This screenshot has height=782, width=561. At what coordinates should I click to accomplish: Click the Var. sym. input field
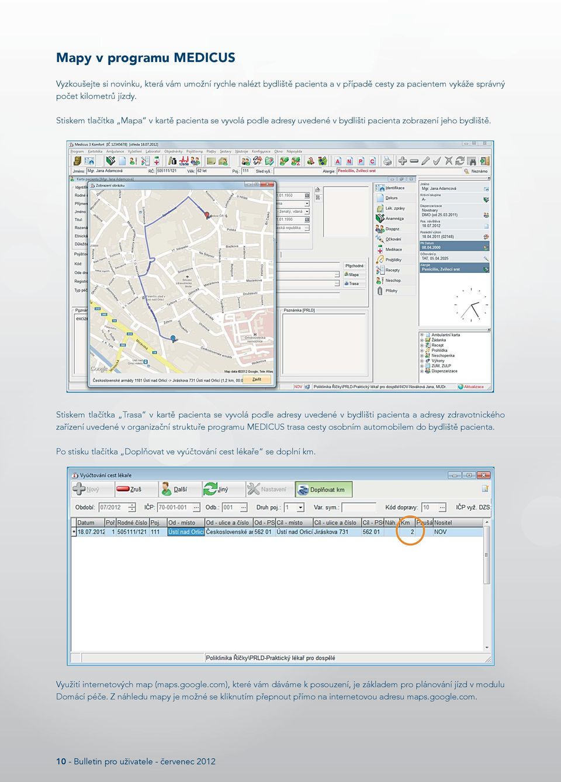pos(359,507)
